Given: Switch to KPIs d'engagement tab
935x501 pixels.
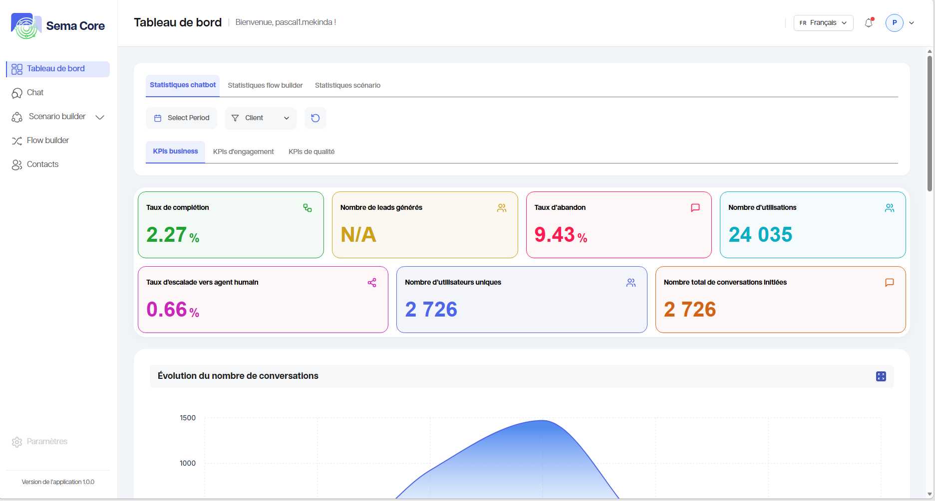Looking at the screenshot, I should (x=243, y=152).
